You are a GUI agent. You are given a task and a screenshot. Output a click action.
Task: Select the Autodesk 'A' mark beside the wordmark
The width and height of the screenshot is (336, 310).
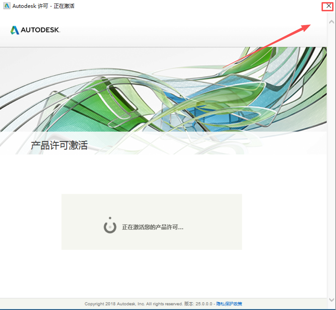(14, 30)
